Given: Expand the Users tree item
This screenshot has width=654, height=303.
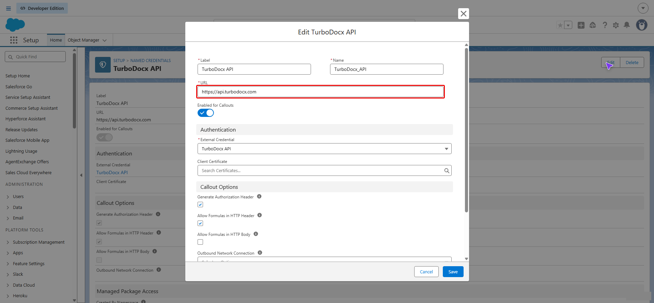Looking at the screenshot, I should [x=8, y=197].
